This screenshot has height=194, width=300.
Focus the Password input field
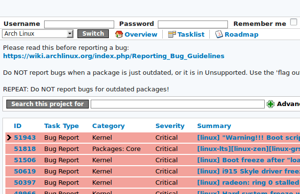pos(193,24)
